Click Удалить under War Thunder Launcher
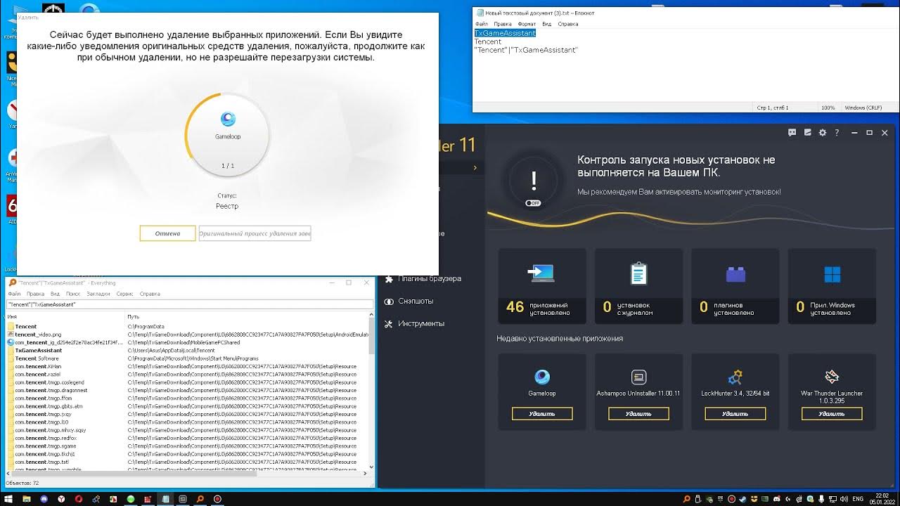The height and width of the screenshot is (506, 900). [832, 414]
